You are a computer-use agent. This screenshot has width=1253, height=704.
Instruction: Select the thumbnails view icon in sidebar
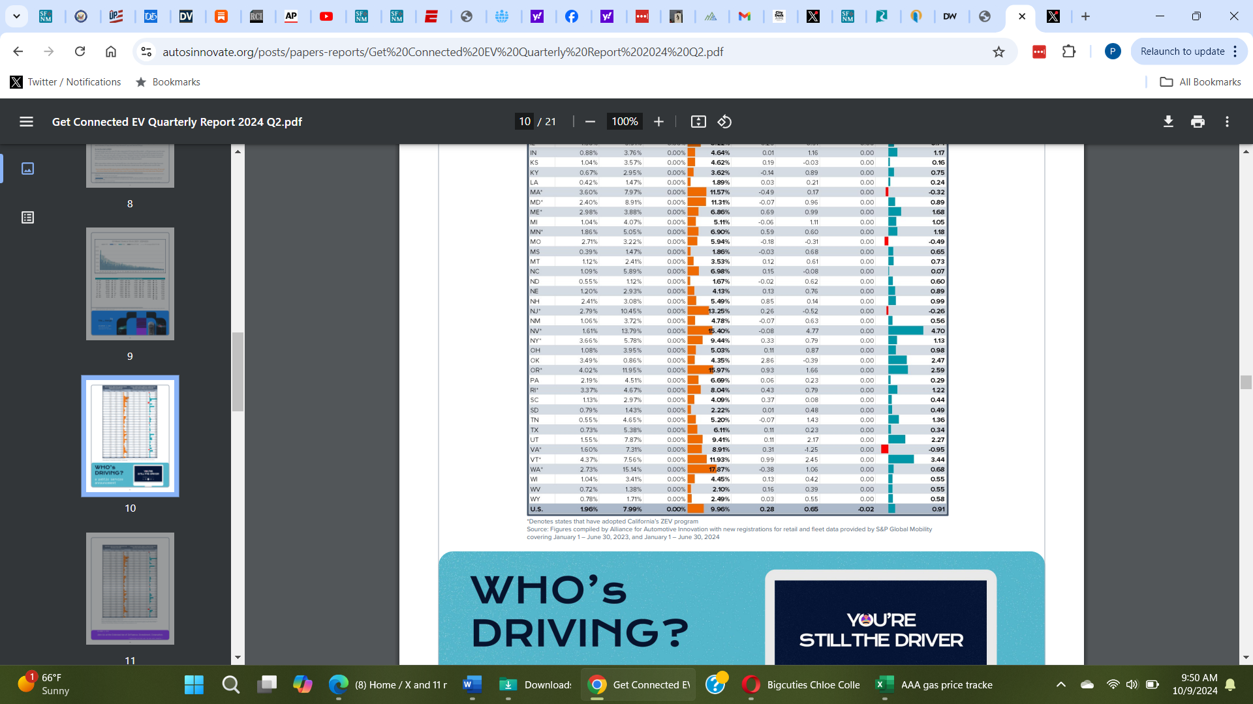[27, 169]
